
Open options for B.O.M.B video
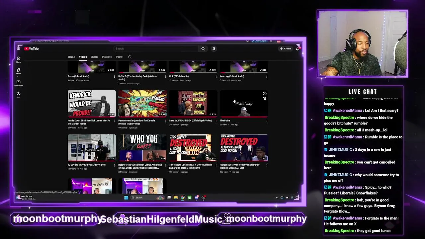point(165,77)
